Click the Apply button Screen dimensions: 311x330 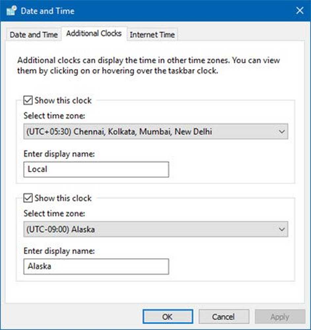click(x=280, y=317)
